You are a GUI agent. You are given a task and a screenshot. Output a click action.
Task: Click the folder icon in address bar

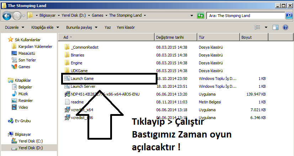[30, 15]
